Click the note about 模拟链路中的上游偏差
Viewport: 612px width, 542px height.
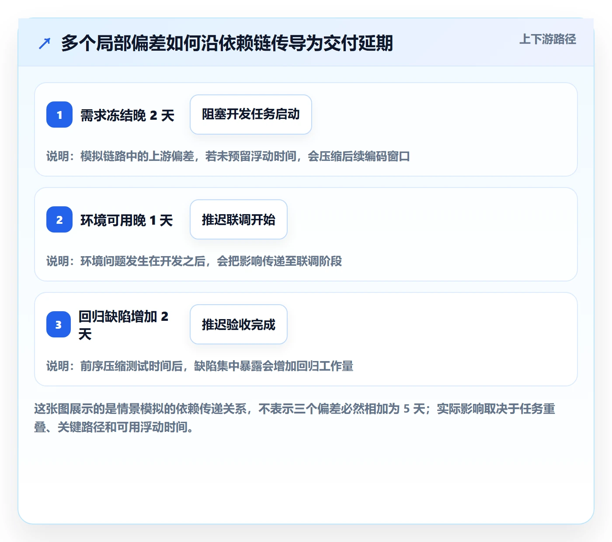[228, 156]
